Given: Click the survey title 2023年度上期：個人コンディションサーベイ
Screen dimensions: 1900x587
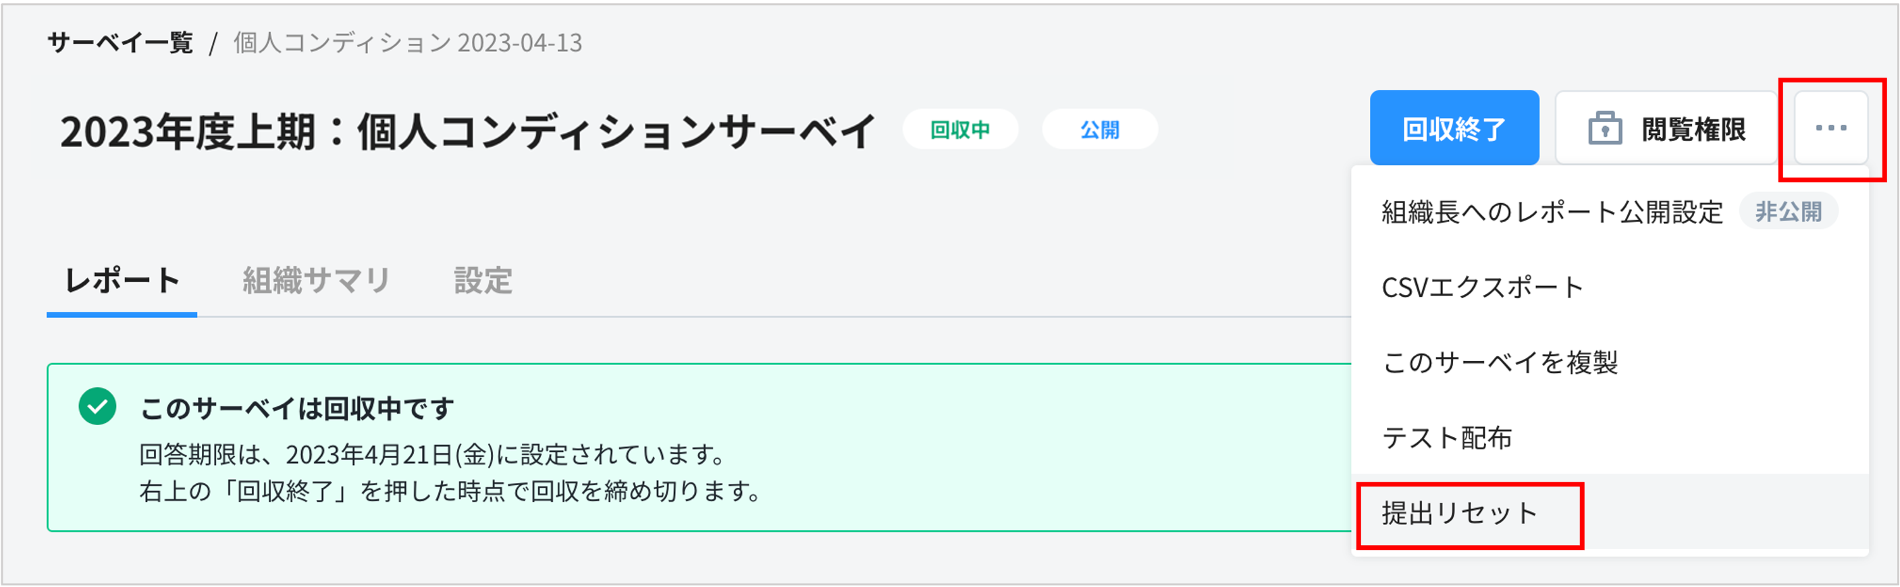Looking at the screenshot, I should 468,132.
